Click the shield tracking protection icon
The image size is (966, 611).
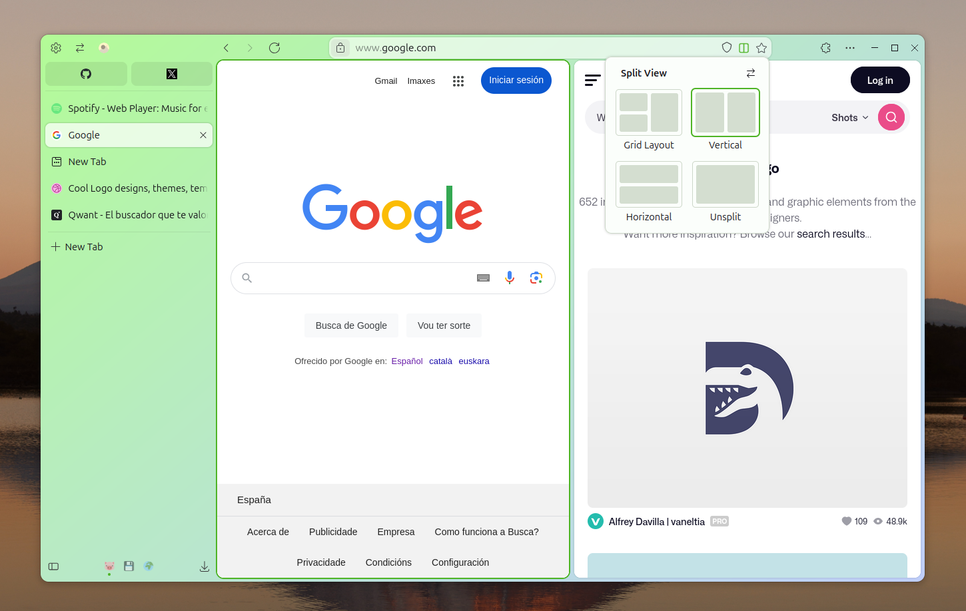pos(727,48)
